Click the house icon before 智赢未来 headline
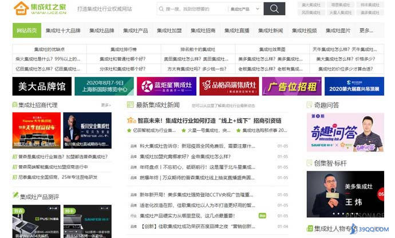The width and height of the screenshot is (395, 238). click(x=132, y=120)
